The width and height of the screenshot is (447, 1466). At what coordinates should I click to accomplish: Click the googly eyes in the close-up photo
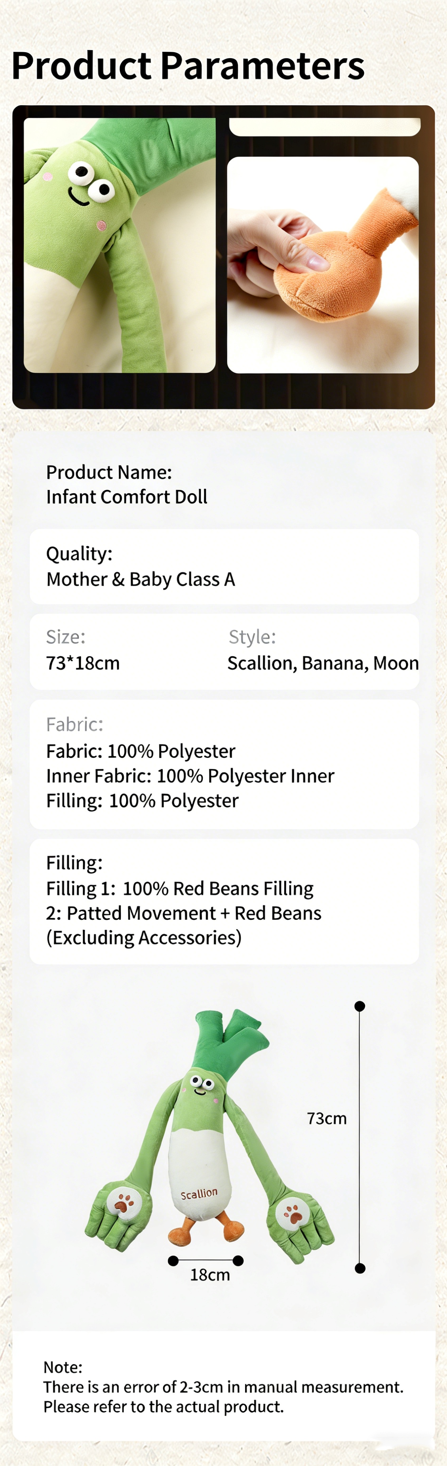coord(91,181)
